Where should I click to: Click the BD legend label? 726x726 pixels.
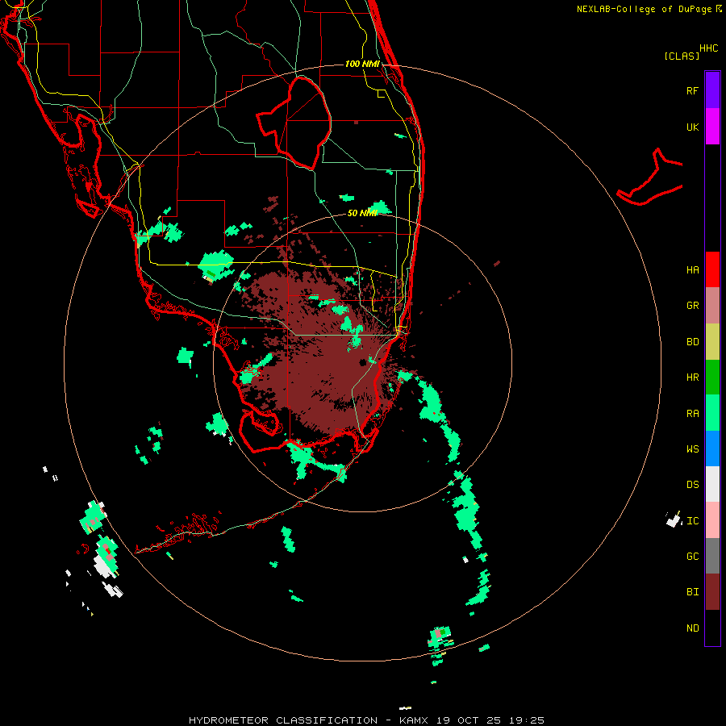[692, 342]
